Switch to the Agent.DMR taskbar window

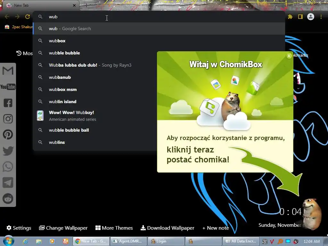(x=128, y=241)
